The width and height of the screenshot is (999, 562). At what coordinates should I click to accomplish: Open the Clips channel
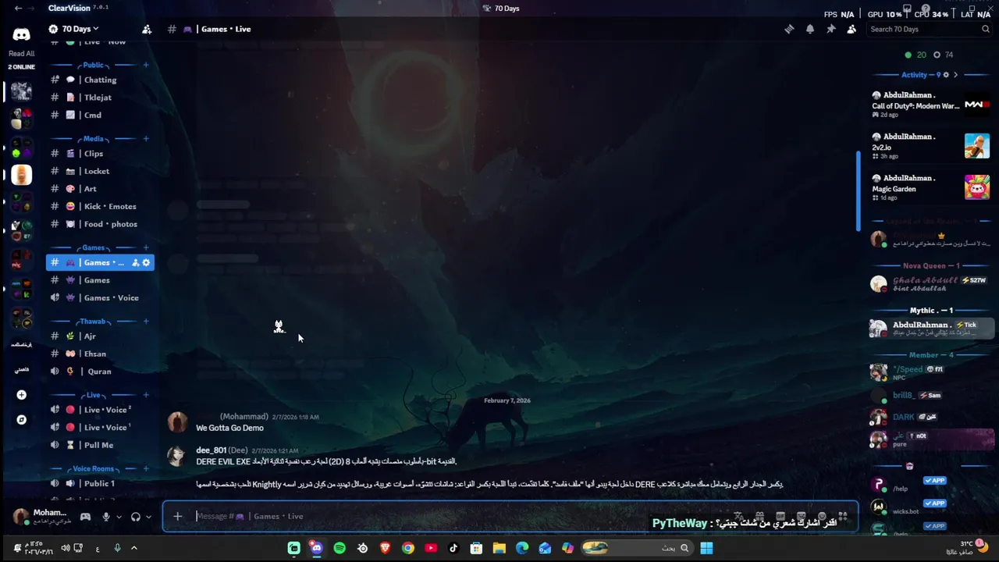[x=100, y=154]
